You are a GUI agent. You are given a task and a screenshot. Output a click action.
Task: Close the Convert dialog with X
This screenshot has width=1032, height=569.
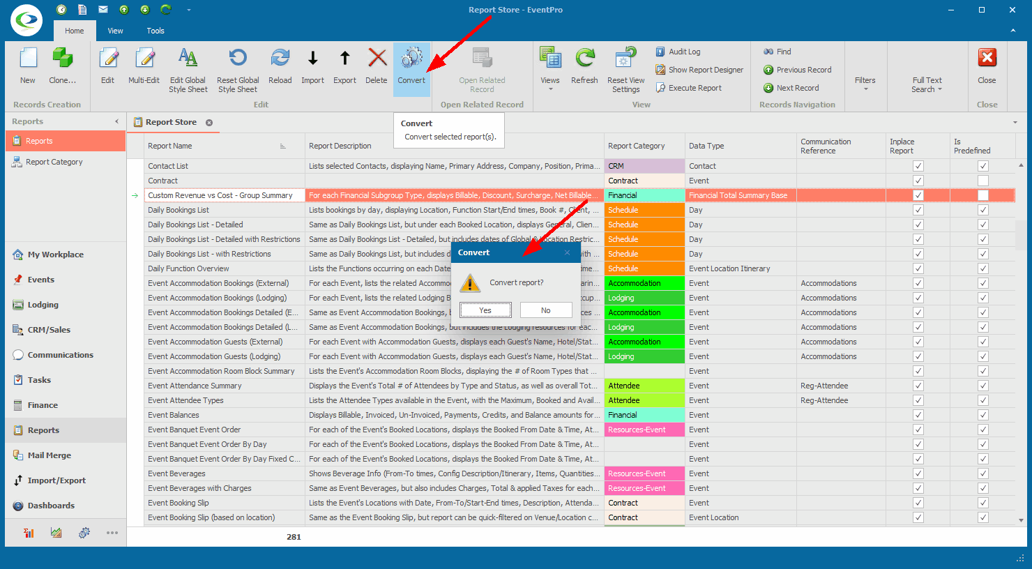pos(567,252)
